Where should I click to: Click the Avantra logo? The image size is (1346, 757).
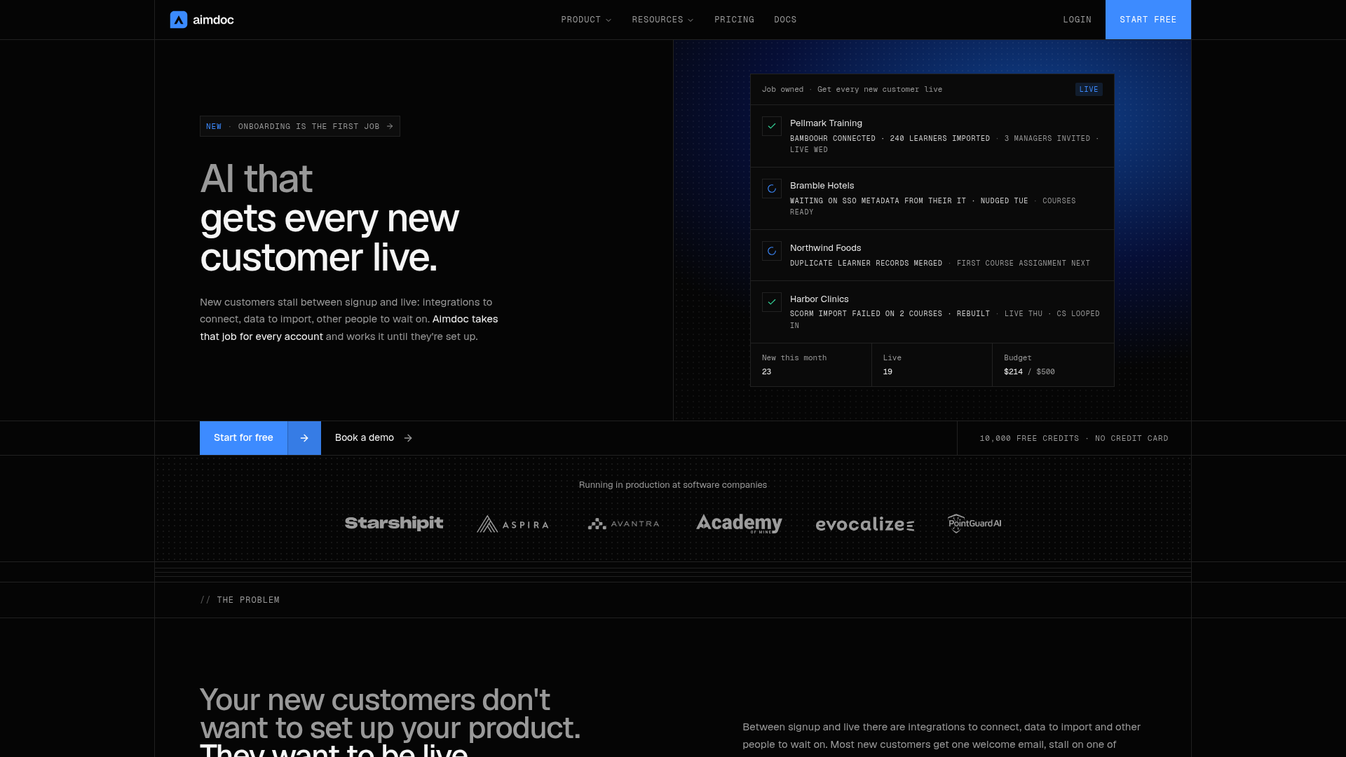pyautogui.click(x=623, y=524)
